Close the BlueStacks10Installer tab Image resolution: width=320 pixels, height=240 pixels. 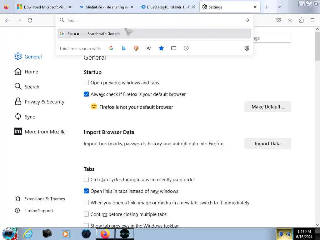point(193,7)
